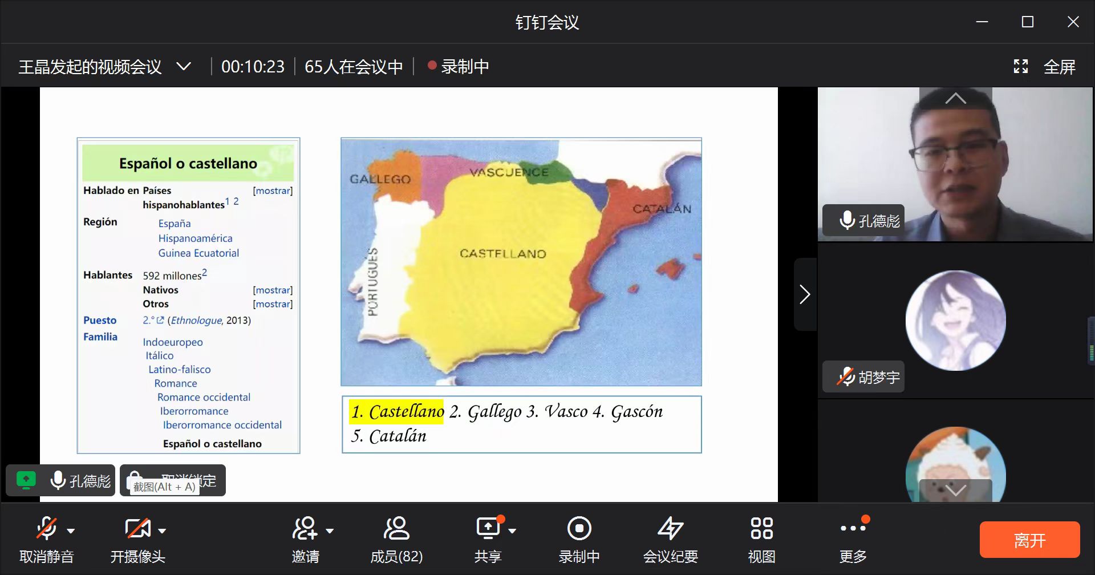Viewport: 1095px width, 575px height.
Task: Open share options arrow beside 共享
Action: 512,531
